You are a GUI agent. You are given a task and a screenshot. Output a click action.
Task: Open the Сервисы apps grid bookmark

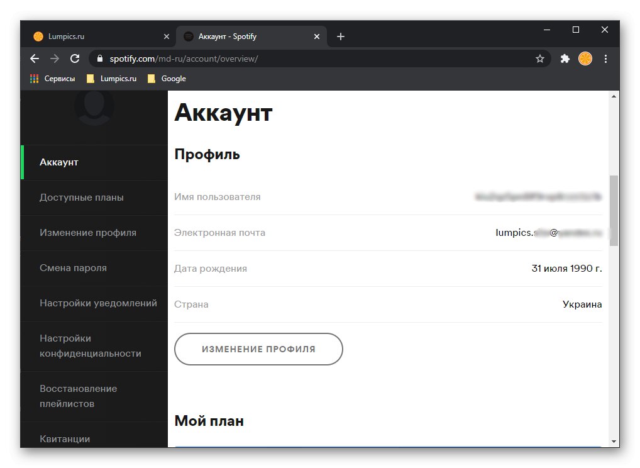[53, 79]
